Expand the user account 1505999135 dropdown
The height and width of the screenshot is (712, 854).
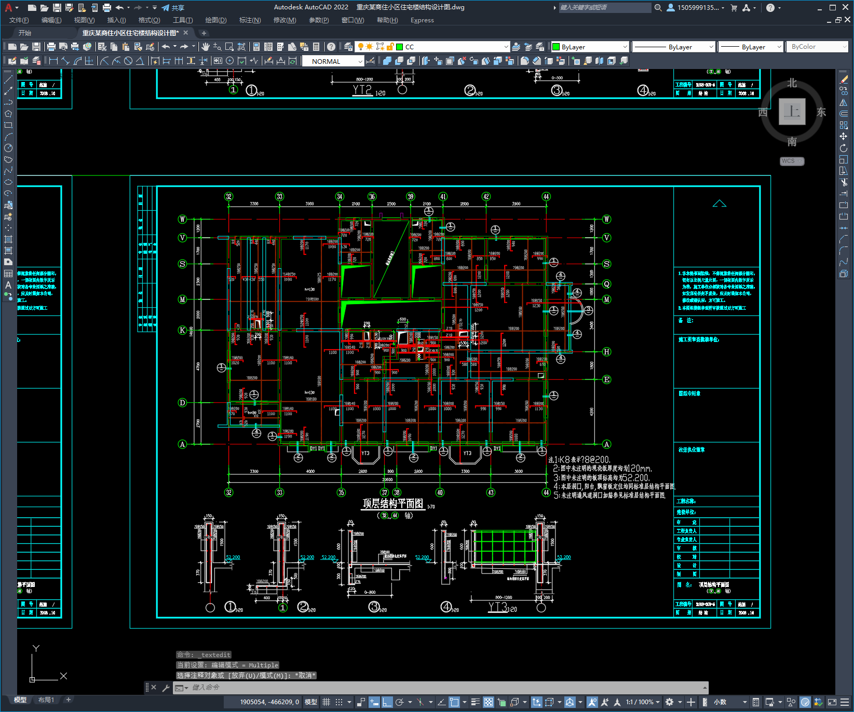click(696, 8)
